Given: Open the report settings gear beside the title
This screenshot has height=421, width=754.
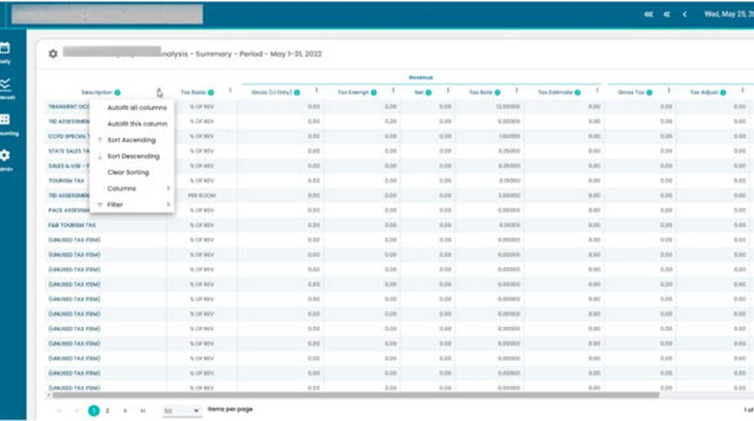Looking at the screenshot, I should 53,54.
